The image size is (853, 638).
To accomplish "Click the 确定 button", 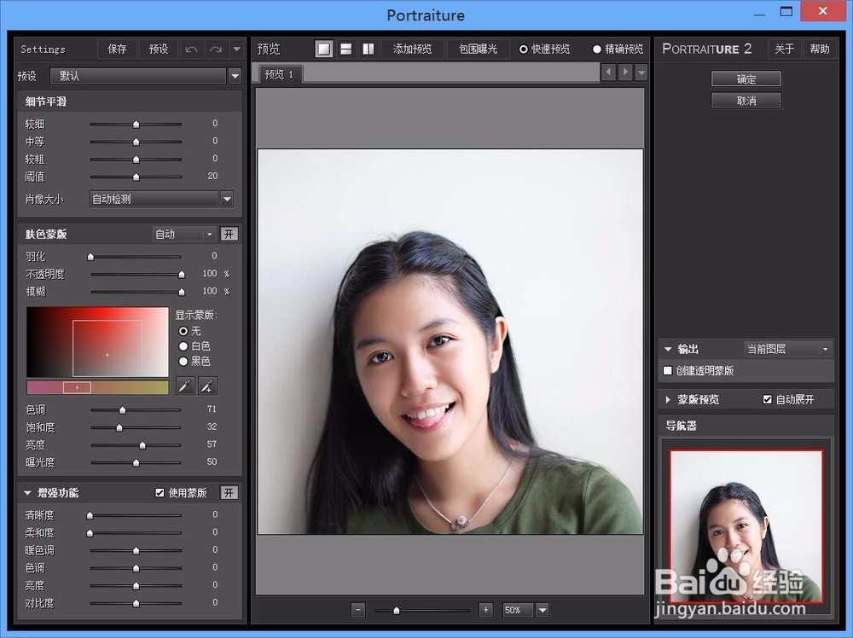I will click(x=746, y=78).
